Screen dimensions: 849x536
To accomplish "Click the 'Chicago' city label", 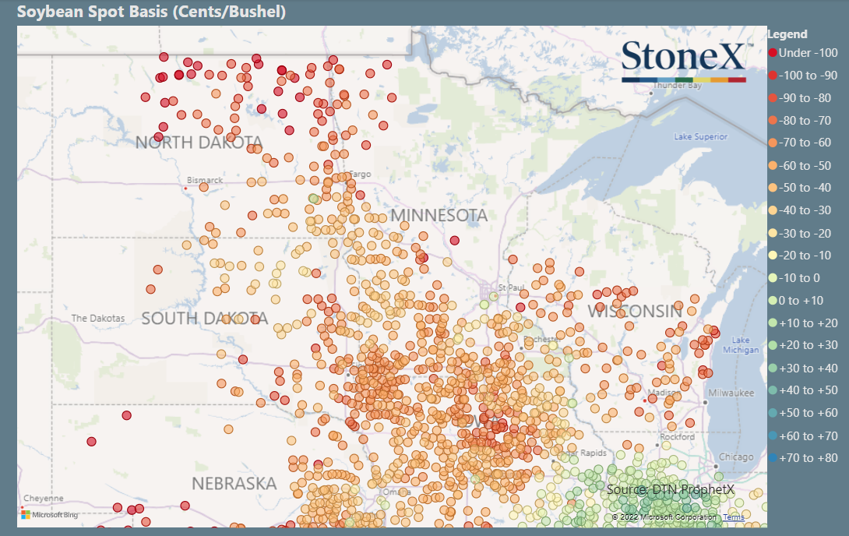I will [736, 457].
